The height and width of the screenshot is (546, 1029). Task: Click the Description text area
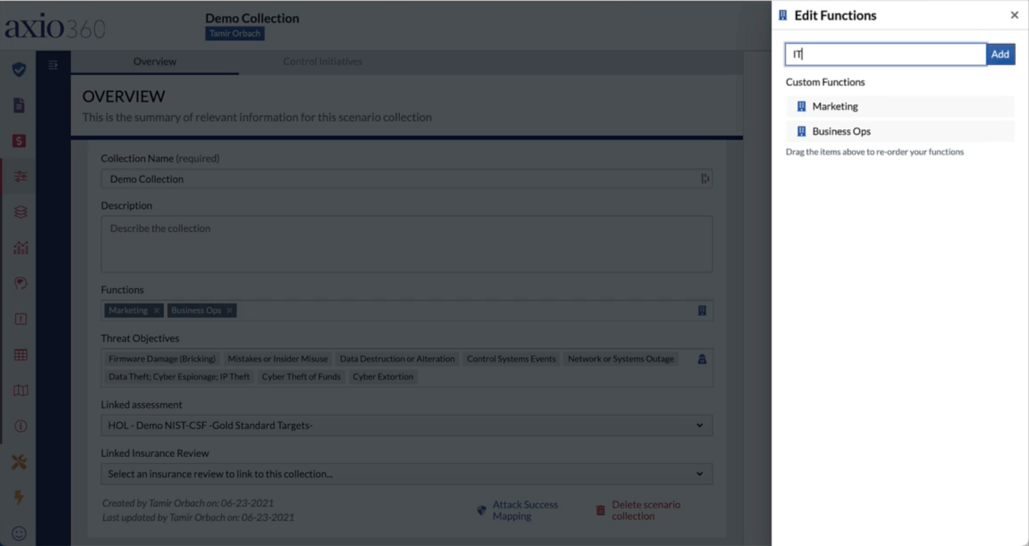[406, 244]
